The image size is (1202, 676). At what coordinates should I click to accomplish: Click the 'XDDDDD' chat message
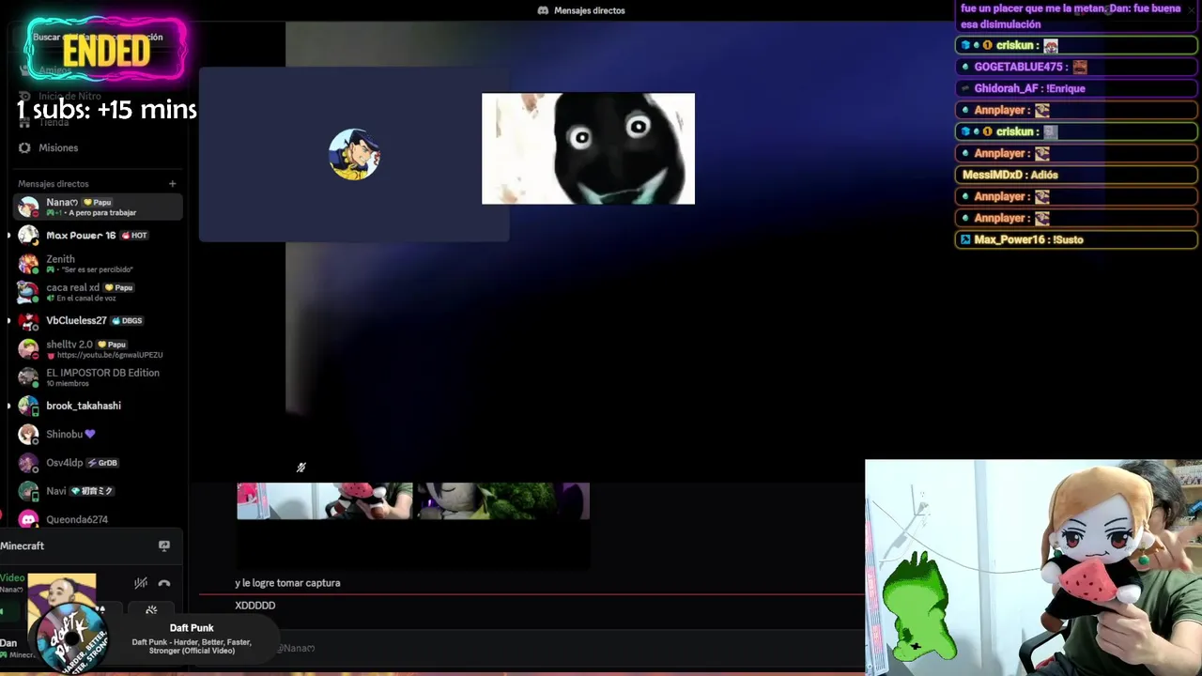[x=255, y=606]
